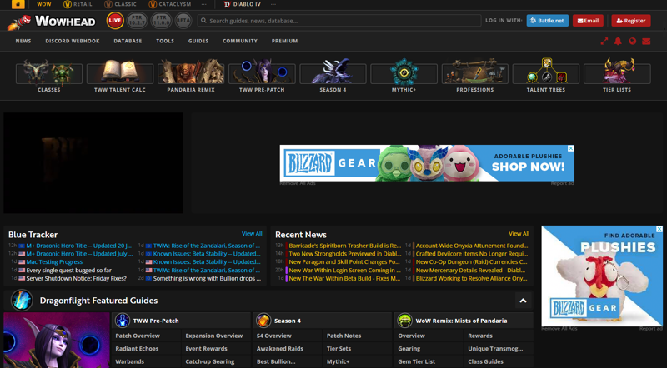Click the Blizzard Gear Shop Now banner
This screenshot has height=368, width=667.
tap(427, 163)
